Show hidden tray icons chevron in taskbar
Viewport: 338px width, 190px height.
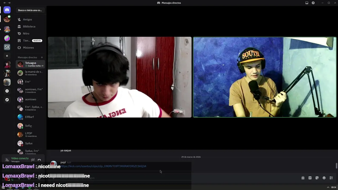[x=328, y=187]
